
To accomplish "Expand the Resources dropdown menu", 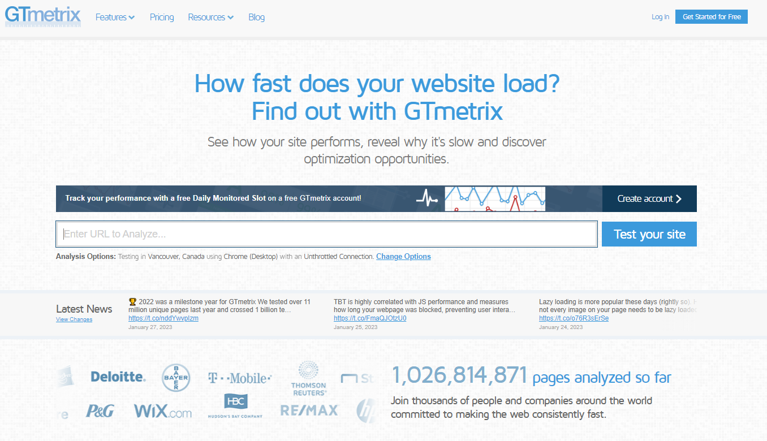I will [x=210, y=17].
